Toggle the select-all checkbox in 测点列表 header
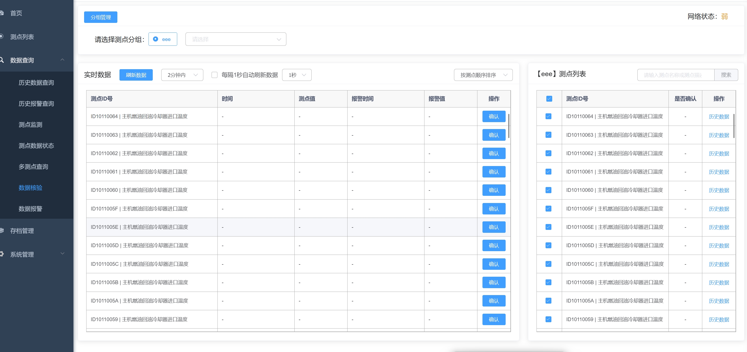The width and height of the screenshot is (747, 352). tap(549, 99)
